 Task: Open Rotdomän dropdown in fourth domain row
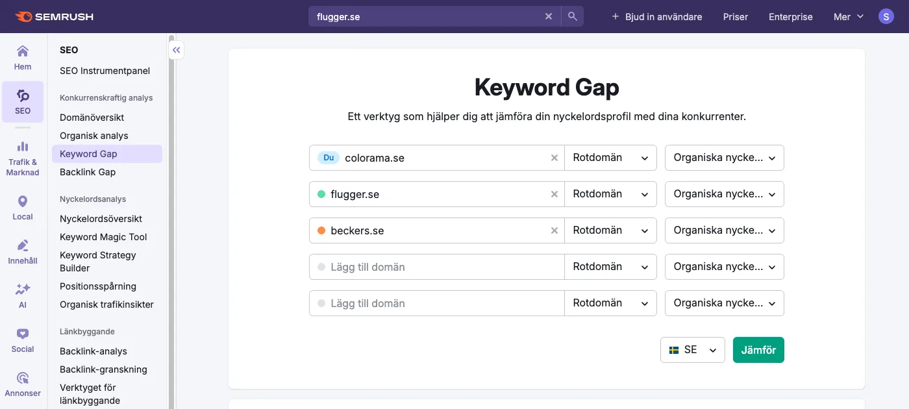click(610, 267)
